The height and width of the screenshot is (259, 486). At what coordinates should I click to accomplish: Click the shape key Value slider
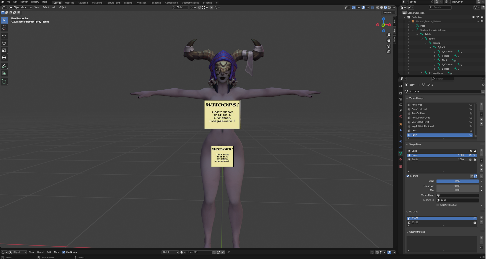(457, 181)
